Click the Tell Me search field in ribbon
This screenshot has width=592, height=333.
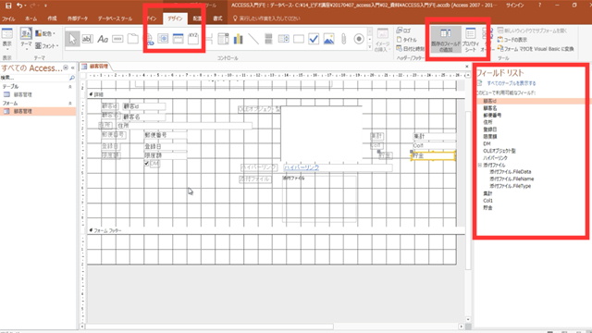266,18
